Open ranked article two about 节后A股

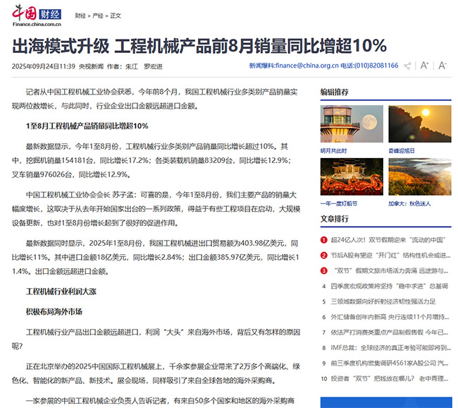click(x=390, y=256)
